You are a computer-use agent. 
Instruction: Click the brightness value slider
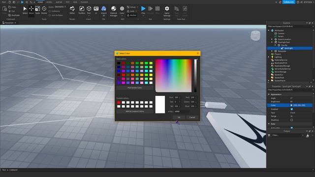click(x=195, y=76)
